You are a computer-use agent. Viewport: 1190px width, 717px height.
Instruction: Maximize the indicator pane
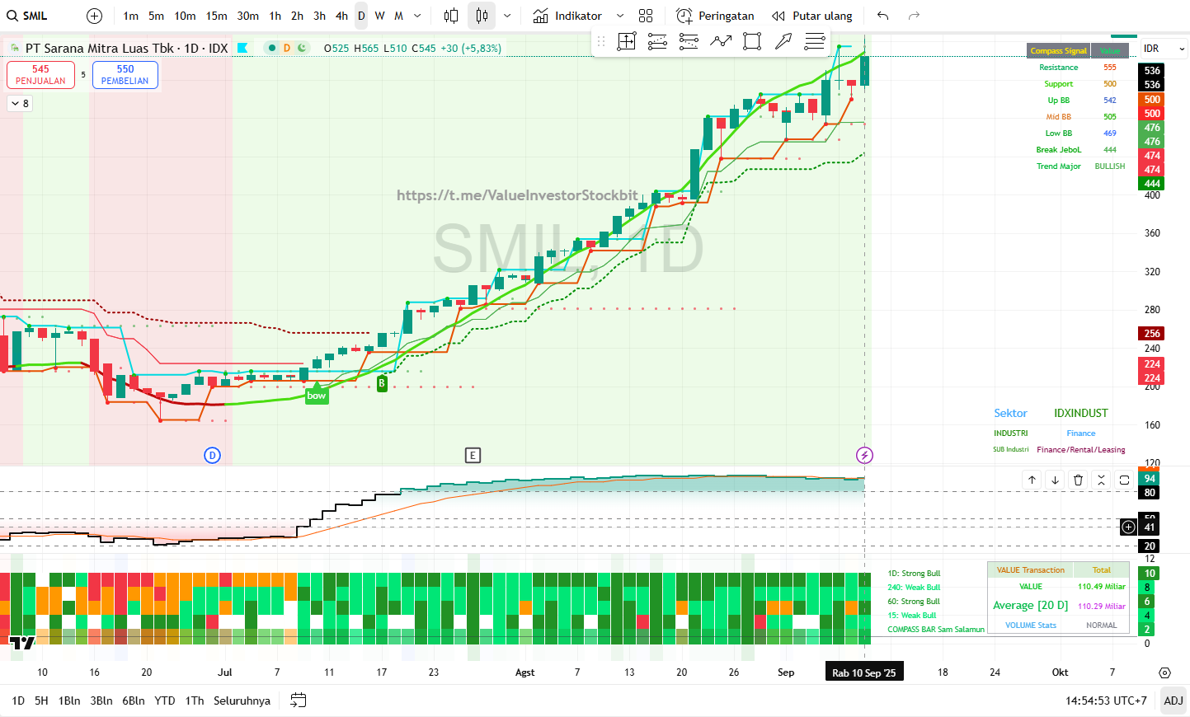pyautogui.click(x=1124, y=480)
